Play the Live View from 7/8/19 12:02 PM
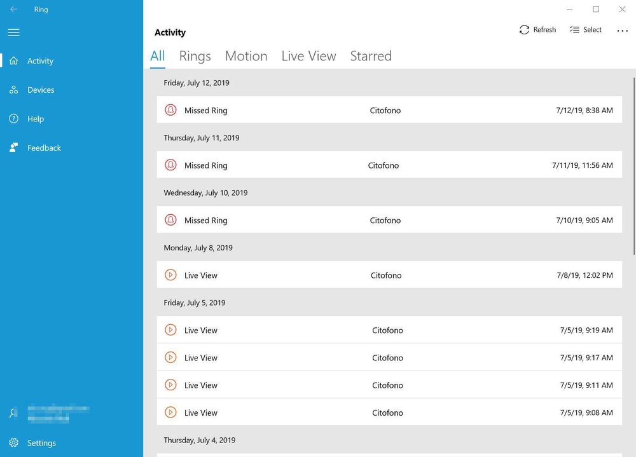This screenshot has height=457, width=636. (170, 275)
